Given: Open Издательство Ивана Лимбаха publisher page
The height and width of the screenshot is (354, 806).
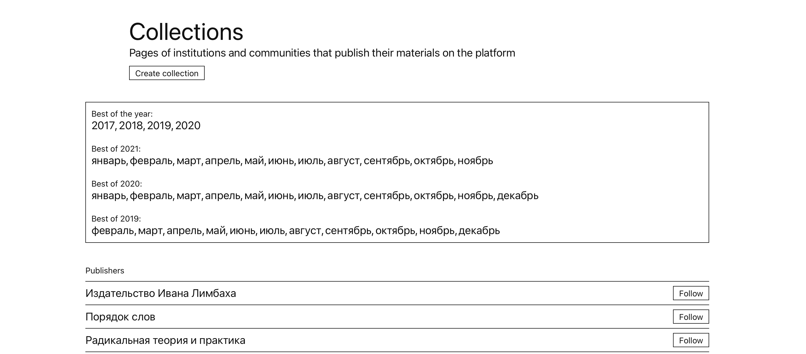Looking at the screenshot, I should [x=161, y=293].
